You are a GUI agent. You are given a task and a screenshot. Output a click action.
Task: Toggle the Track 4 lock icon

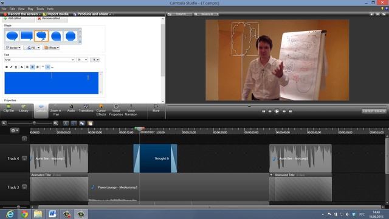24,158
